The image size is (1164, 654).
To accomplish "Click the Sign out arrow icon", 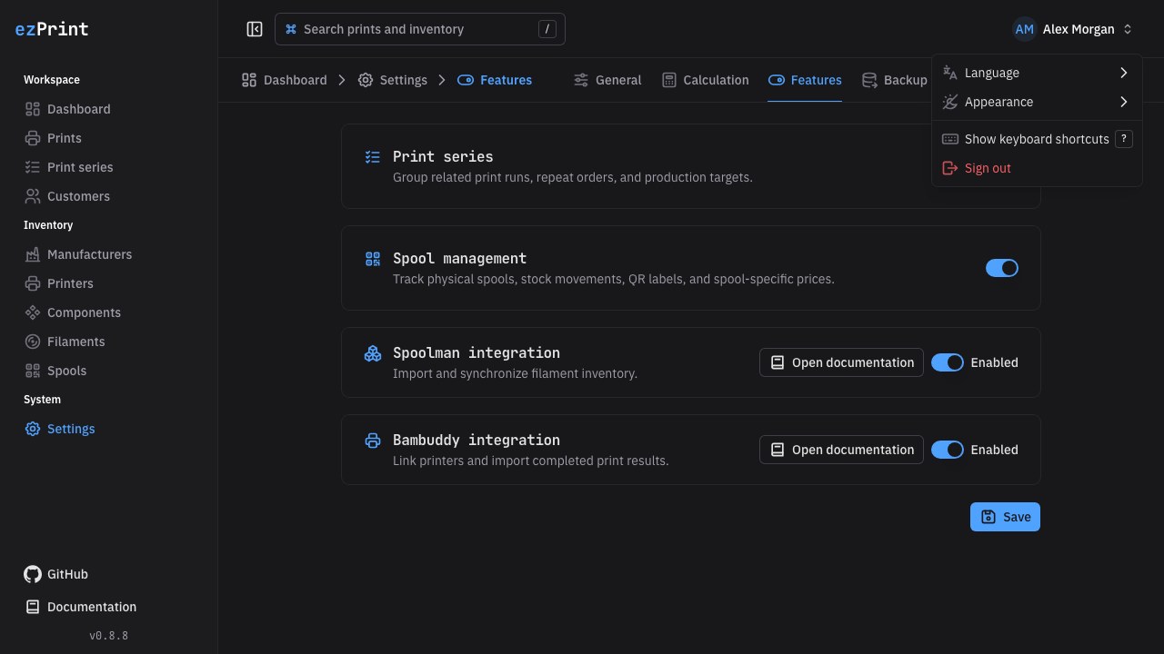I will pyautogui.click(x=950, y=168).
